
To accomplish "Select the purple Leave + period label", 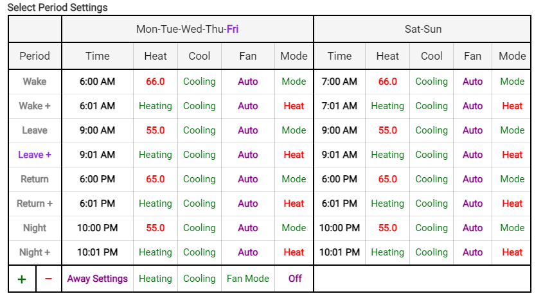I will click(x=35, y=155).
